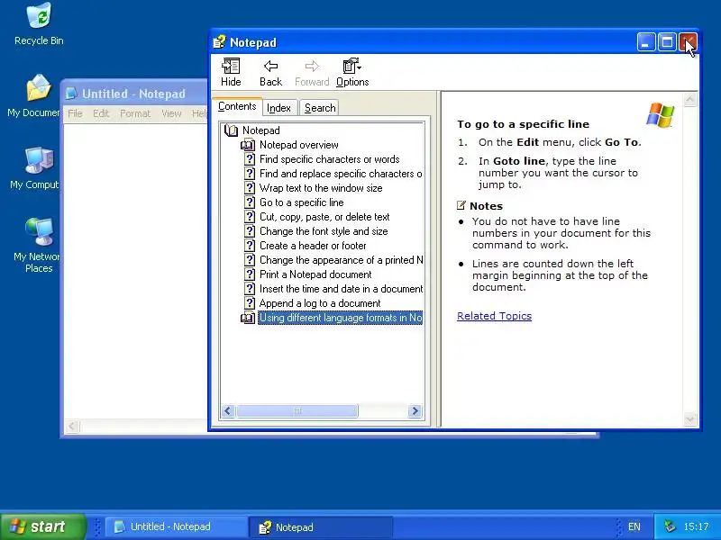Screen dimensions: 721x540
Task: Click question icon beside Append a log
Action: point(250,303)
